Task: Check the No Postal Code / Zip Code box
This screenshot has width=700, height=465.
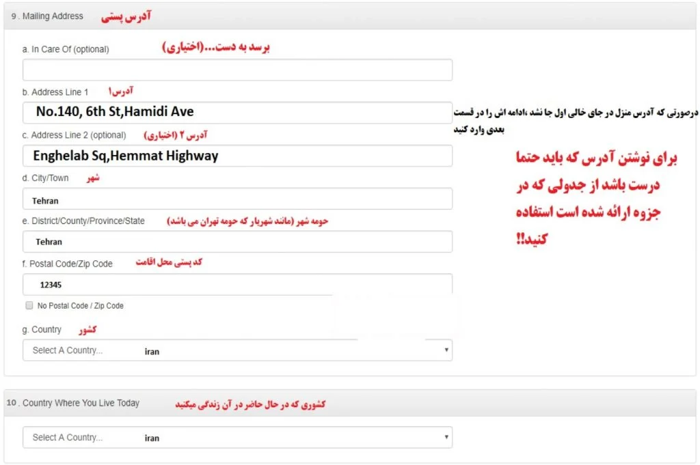Action: (29, 305)
